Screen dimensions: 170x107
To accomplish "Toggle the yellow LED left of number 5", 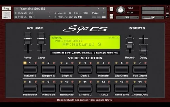I will (98, 63).
